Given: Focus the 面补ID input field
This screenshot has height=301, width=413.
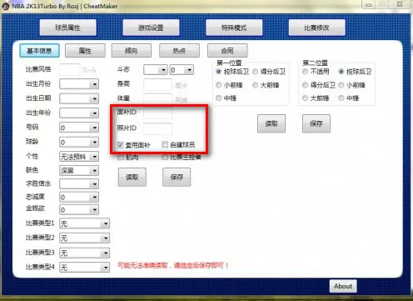Looking at the screenshot, I should point(157,113).
